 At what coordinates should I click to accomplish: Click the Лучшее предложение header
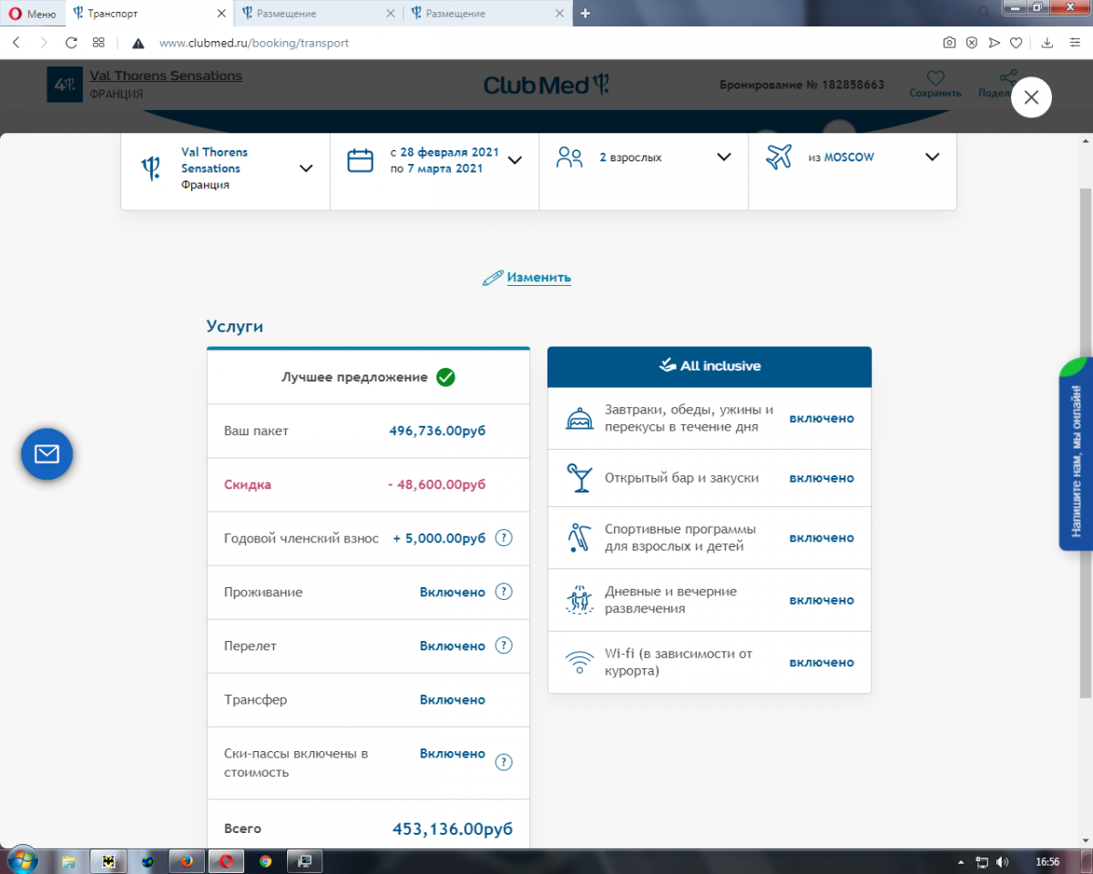point(368,377)
